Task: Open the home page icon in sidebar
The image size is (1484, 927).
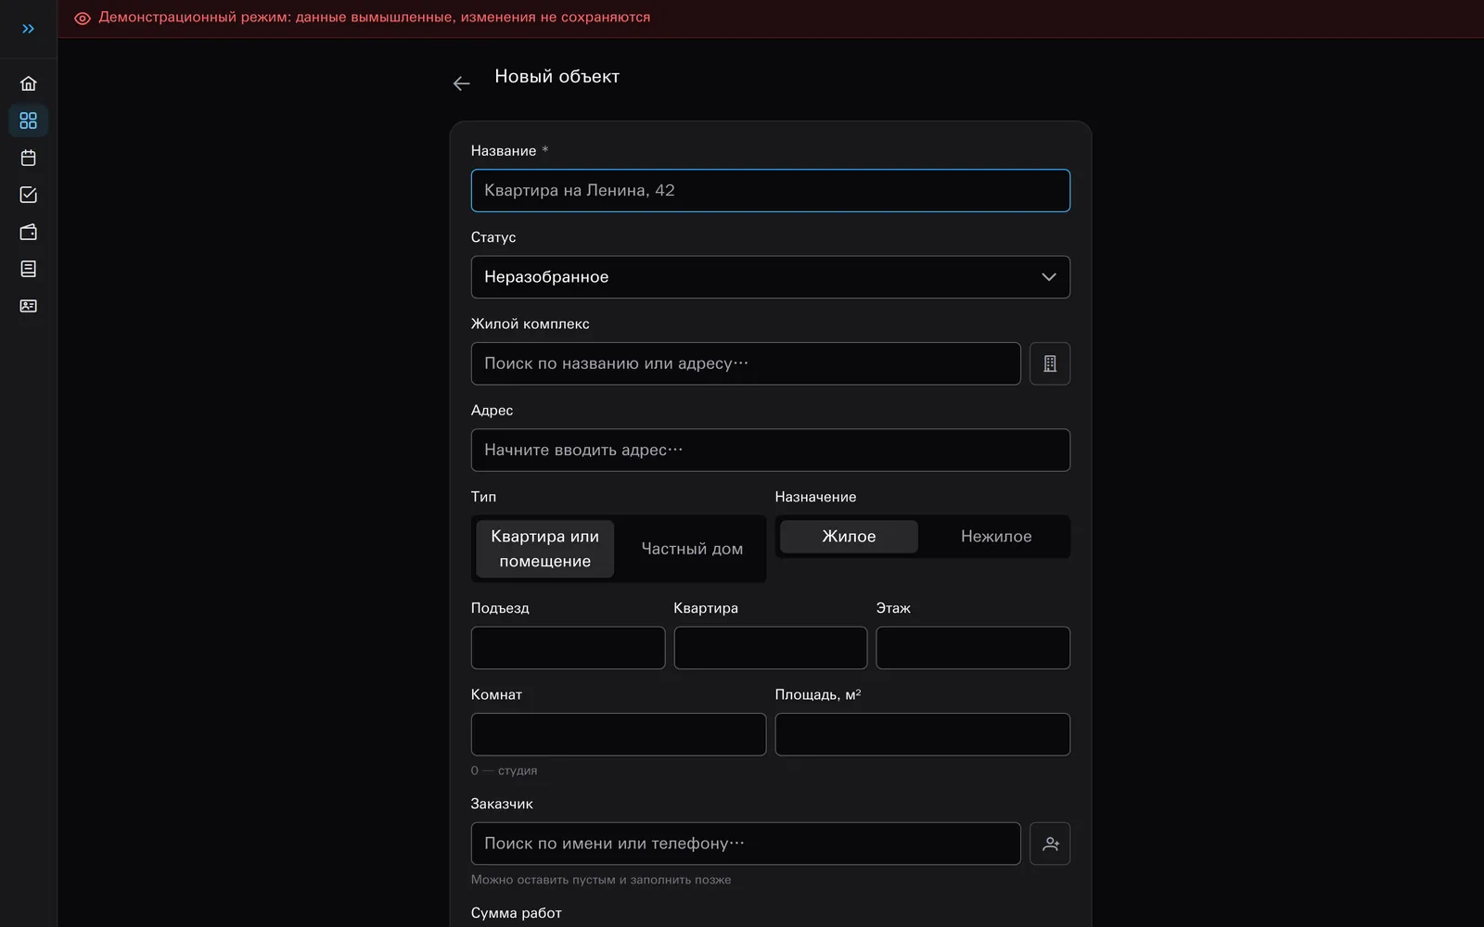Action: [x=28, y=83]
